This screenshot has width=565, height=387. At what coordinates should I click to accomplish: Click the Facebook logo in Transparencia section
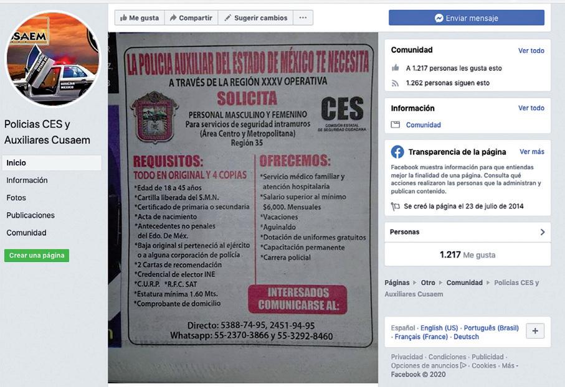[x=397, y=152]
